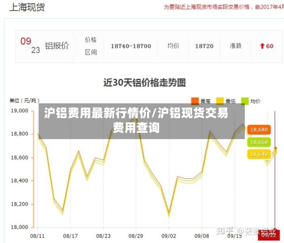
Task: Click the 涨跌 column label
Action: [236, 46]
